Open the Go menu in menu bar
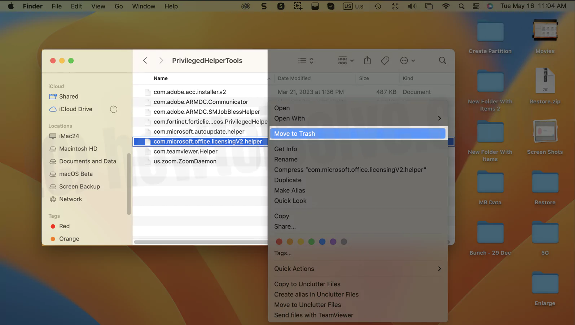This screenshot has width=575, height=325. point(119,6)
